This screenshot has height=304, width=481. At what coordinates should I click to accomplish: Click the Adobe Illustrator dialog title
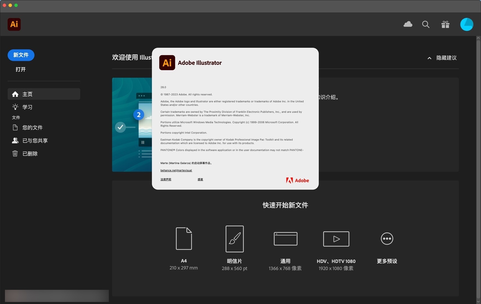point(200,63)
